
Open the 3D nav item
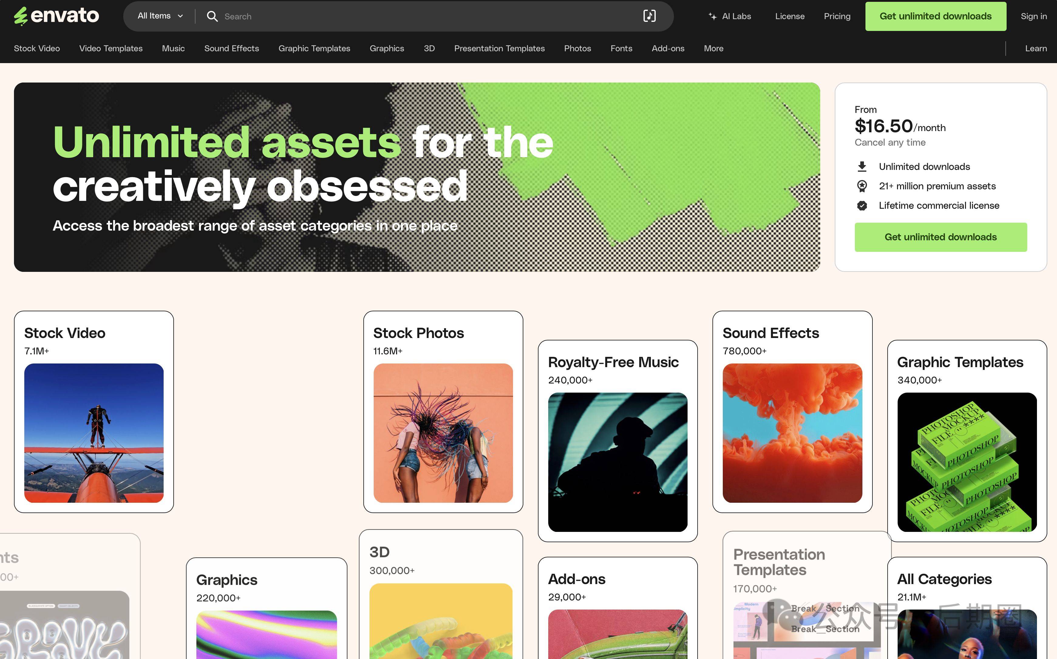pyautogui.click(x=429, y=48)
